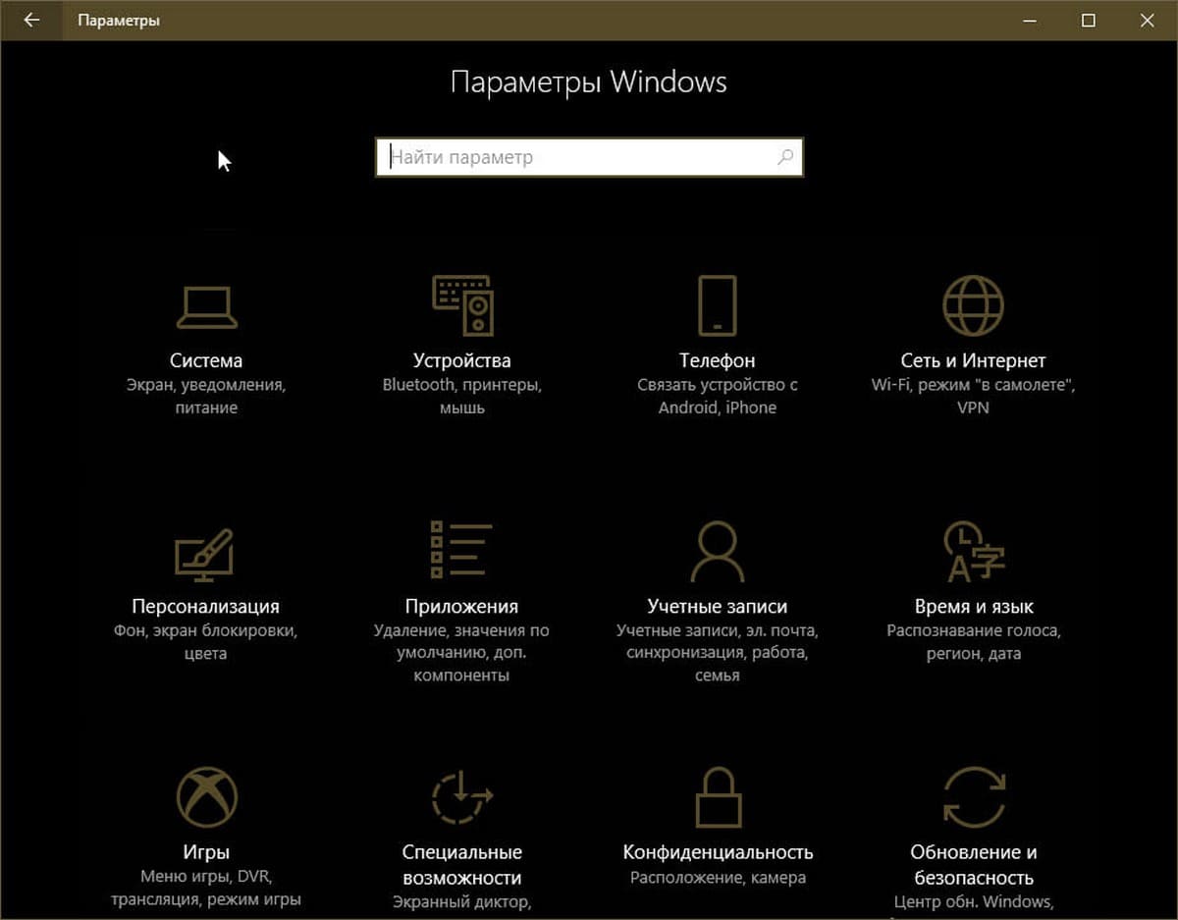This screenshot has width=1178, height=920.
Task: Go back using the title bar arrow
Action: (x=31, y=20)
